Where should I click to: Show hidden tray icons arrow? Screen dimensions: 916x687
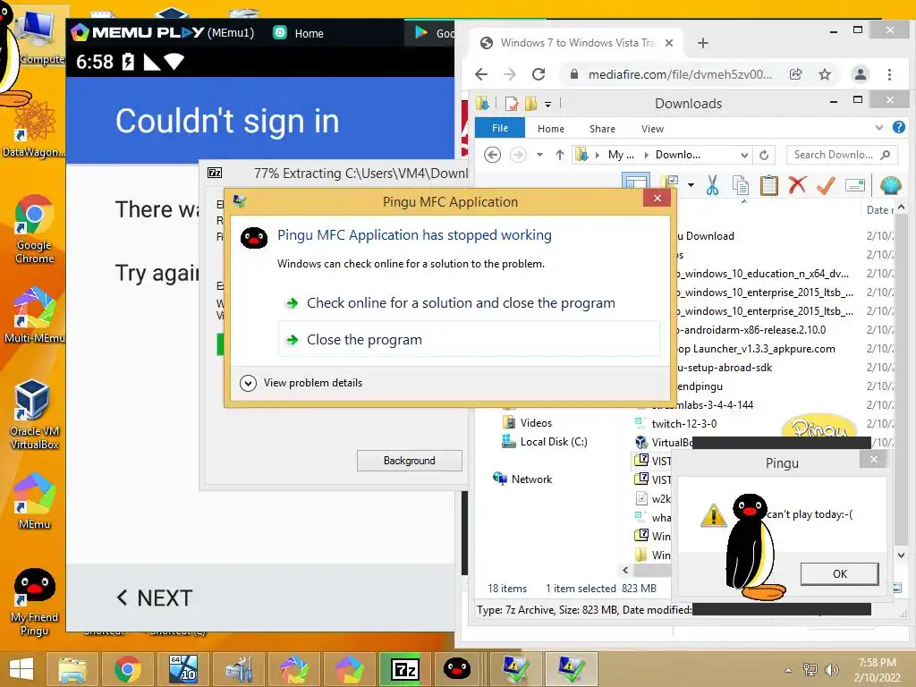pos(788,670)
